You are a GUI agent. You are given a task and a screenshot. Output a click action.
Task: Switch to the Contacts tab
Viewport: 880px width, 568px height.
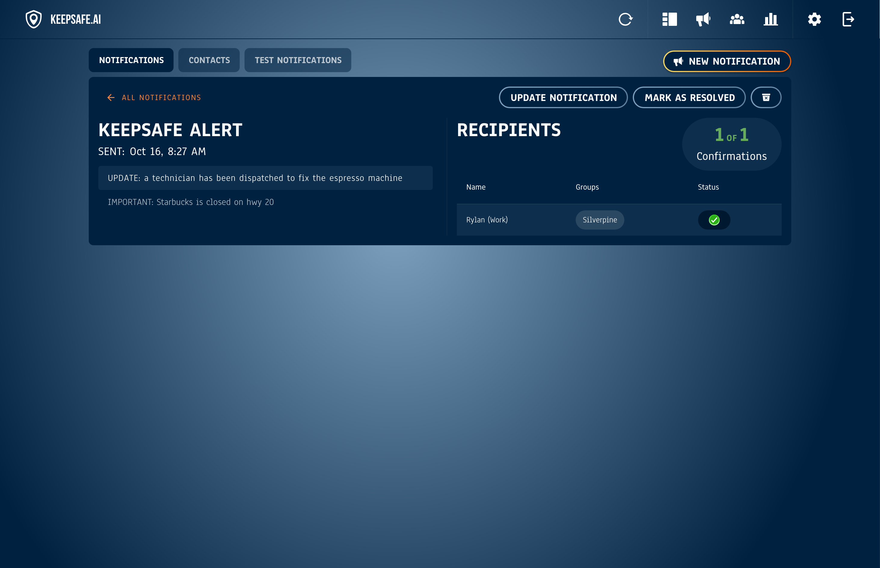click(209, 60)
